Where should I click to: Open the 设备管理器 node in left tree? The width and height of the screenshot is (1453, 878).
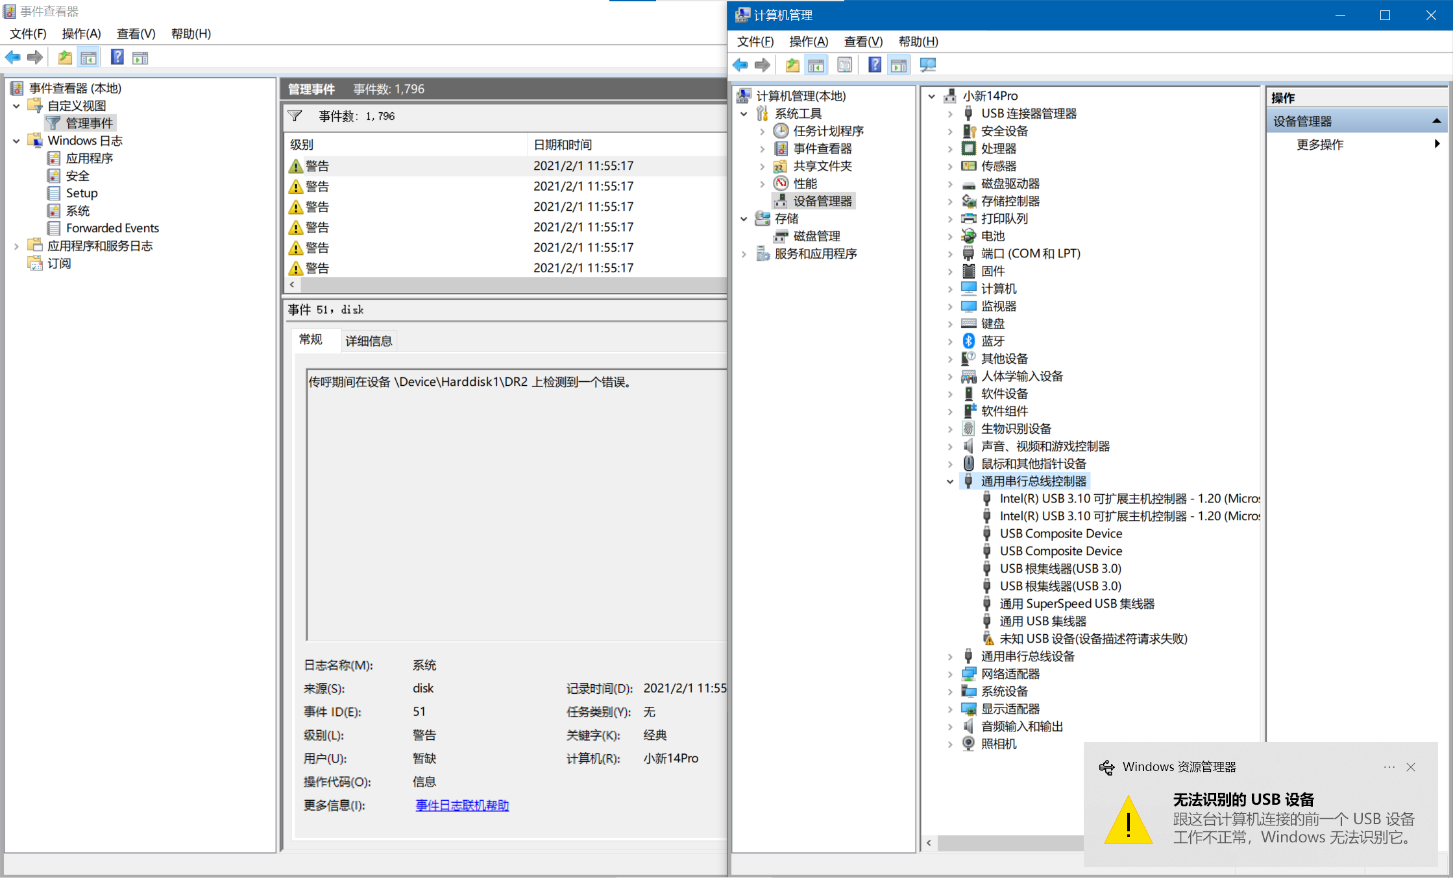click(x=822, y=201)
